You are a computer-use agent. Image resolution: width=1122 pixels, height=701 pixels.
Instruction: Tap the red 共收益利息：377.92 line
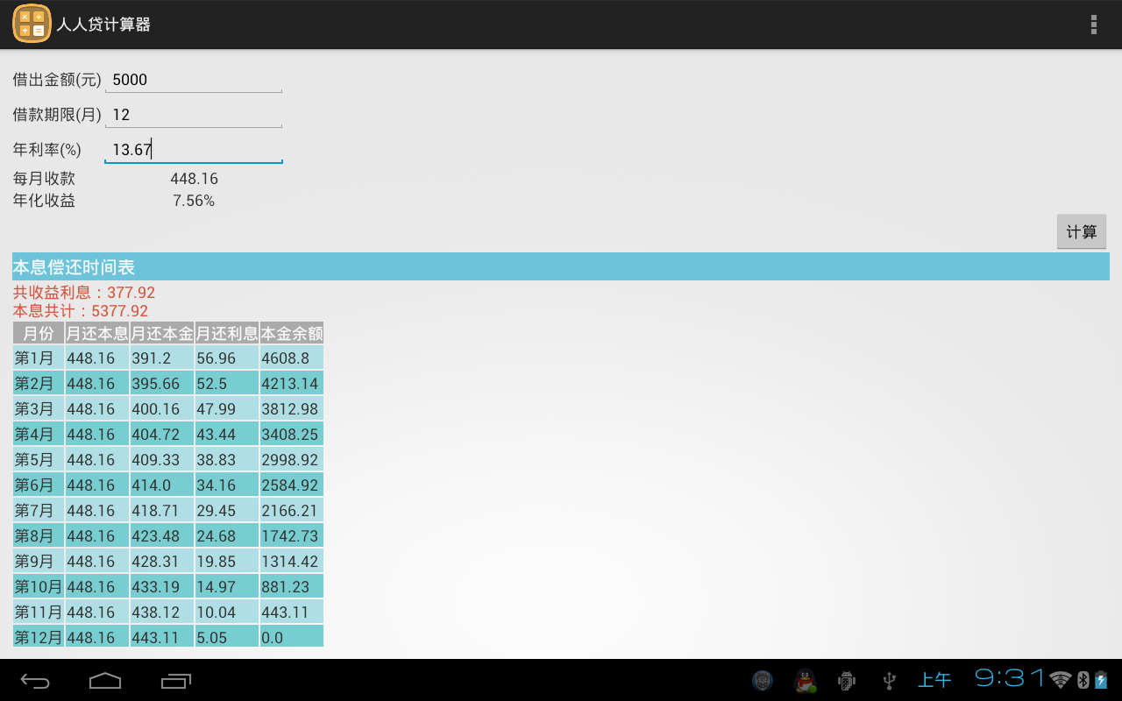click(x=84, y=293)
